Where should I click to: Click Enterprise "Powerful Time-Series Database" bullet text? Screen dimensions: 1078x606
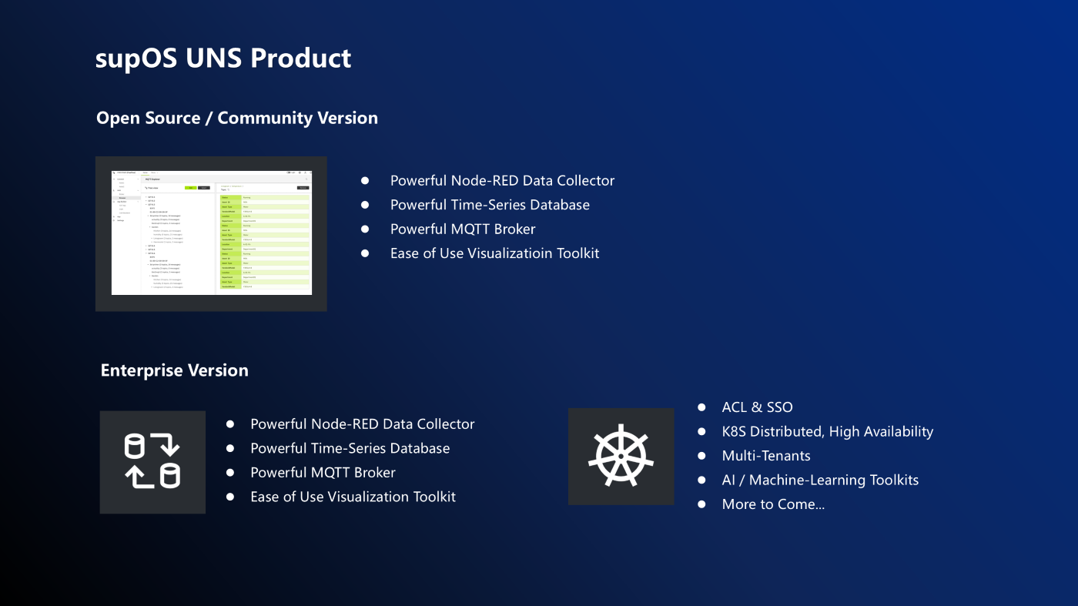click(350, 448)
